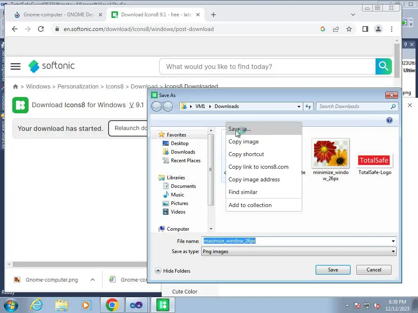Bookmark this page with star icon
The image size is (418, 313).
(x=349, y=29)
